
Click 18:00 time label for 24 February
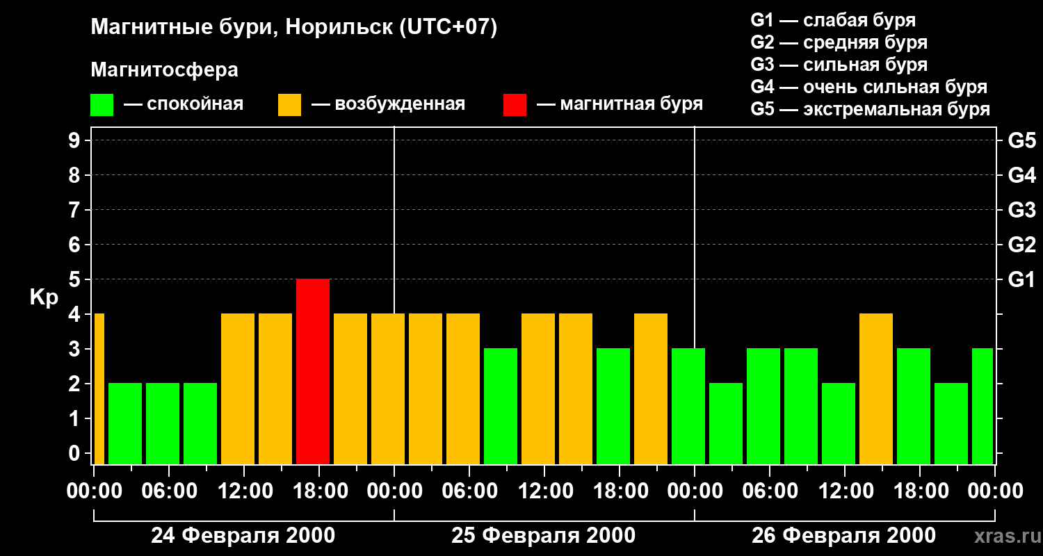[319, 491]
